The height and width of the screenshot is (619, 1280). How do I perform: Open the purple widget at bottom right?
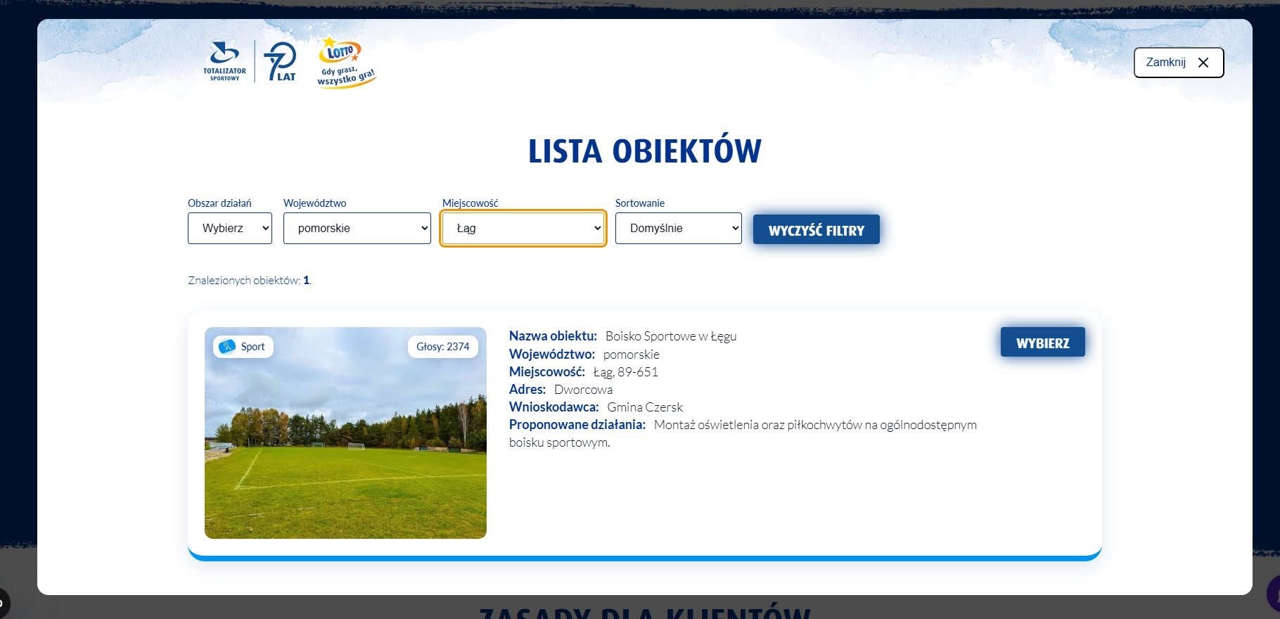point(1273,594)
